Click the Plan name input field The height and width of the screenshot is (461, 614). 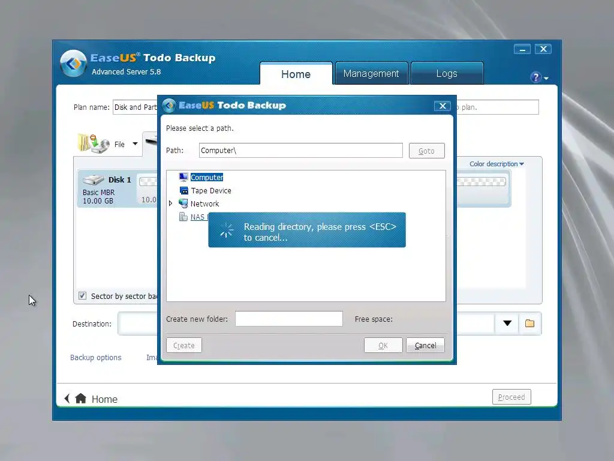coord(135,107)
